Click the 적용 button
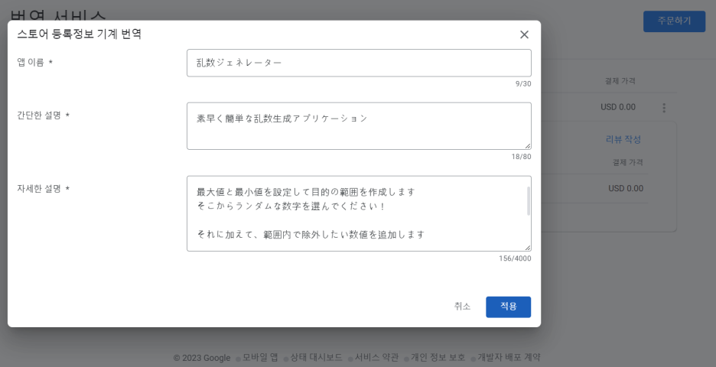 (508, 307)
